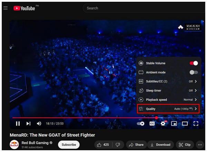207x152 pixels.
Task: Open Red Bull Gaming channel name link
Action: coord(35,143)
